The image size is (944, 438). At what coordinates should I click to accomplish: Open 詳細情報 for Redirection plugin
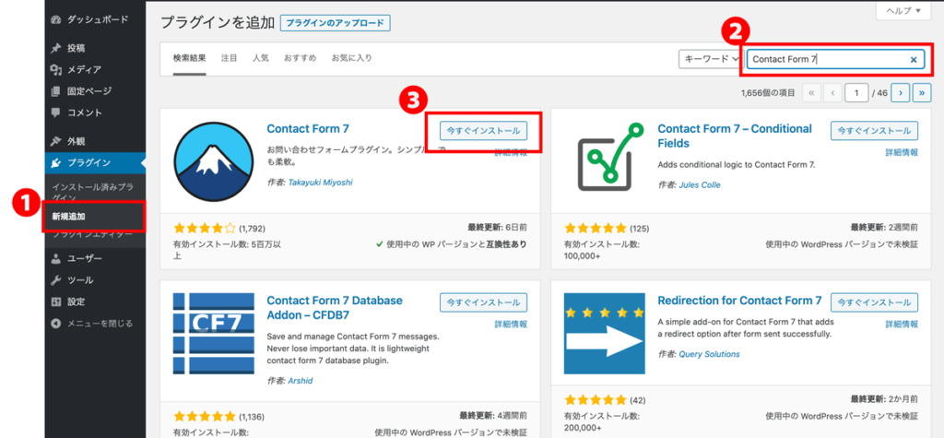(x=902, y=325)
